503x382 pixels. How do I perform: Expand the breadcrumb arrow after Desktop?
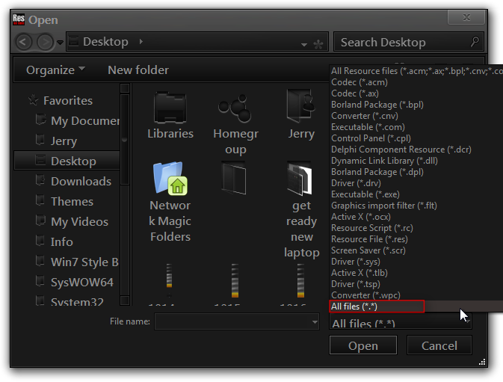(141, 41)
